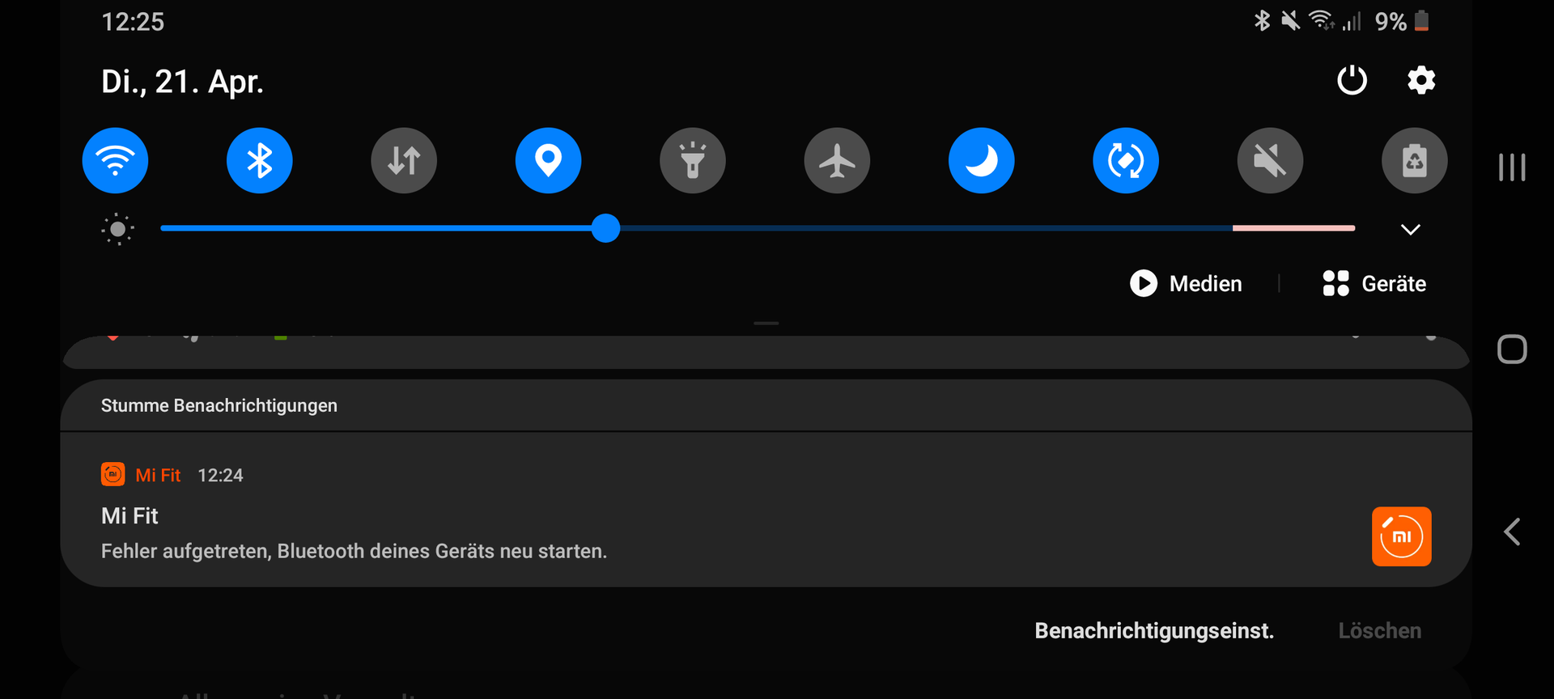Enable the flashlight toggle

[x=692, y=160]
